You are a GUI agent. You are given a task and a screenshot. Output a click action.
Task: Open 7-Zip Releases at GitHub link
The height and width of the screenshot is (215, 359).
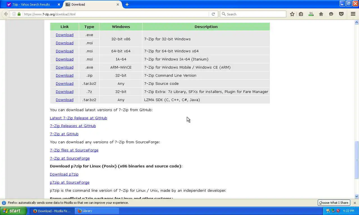[73, 126]
